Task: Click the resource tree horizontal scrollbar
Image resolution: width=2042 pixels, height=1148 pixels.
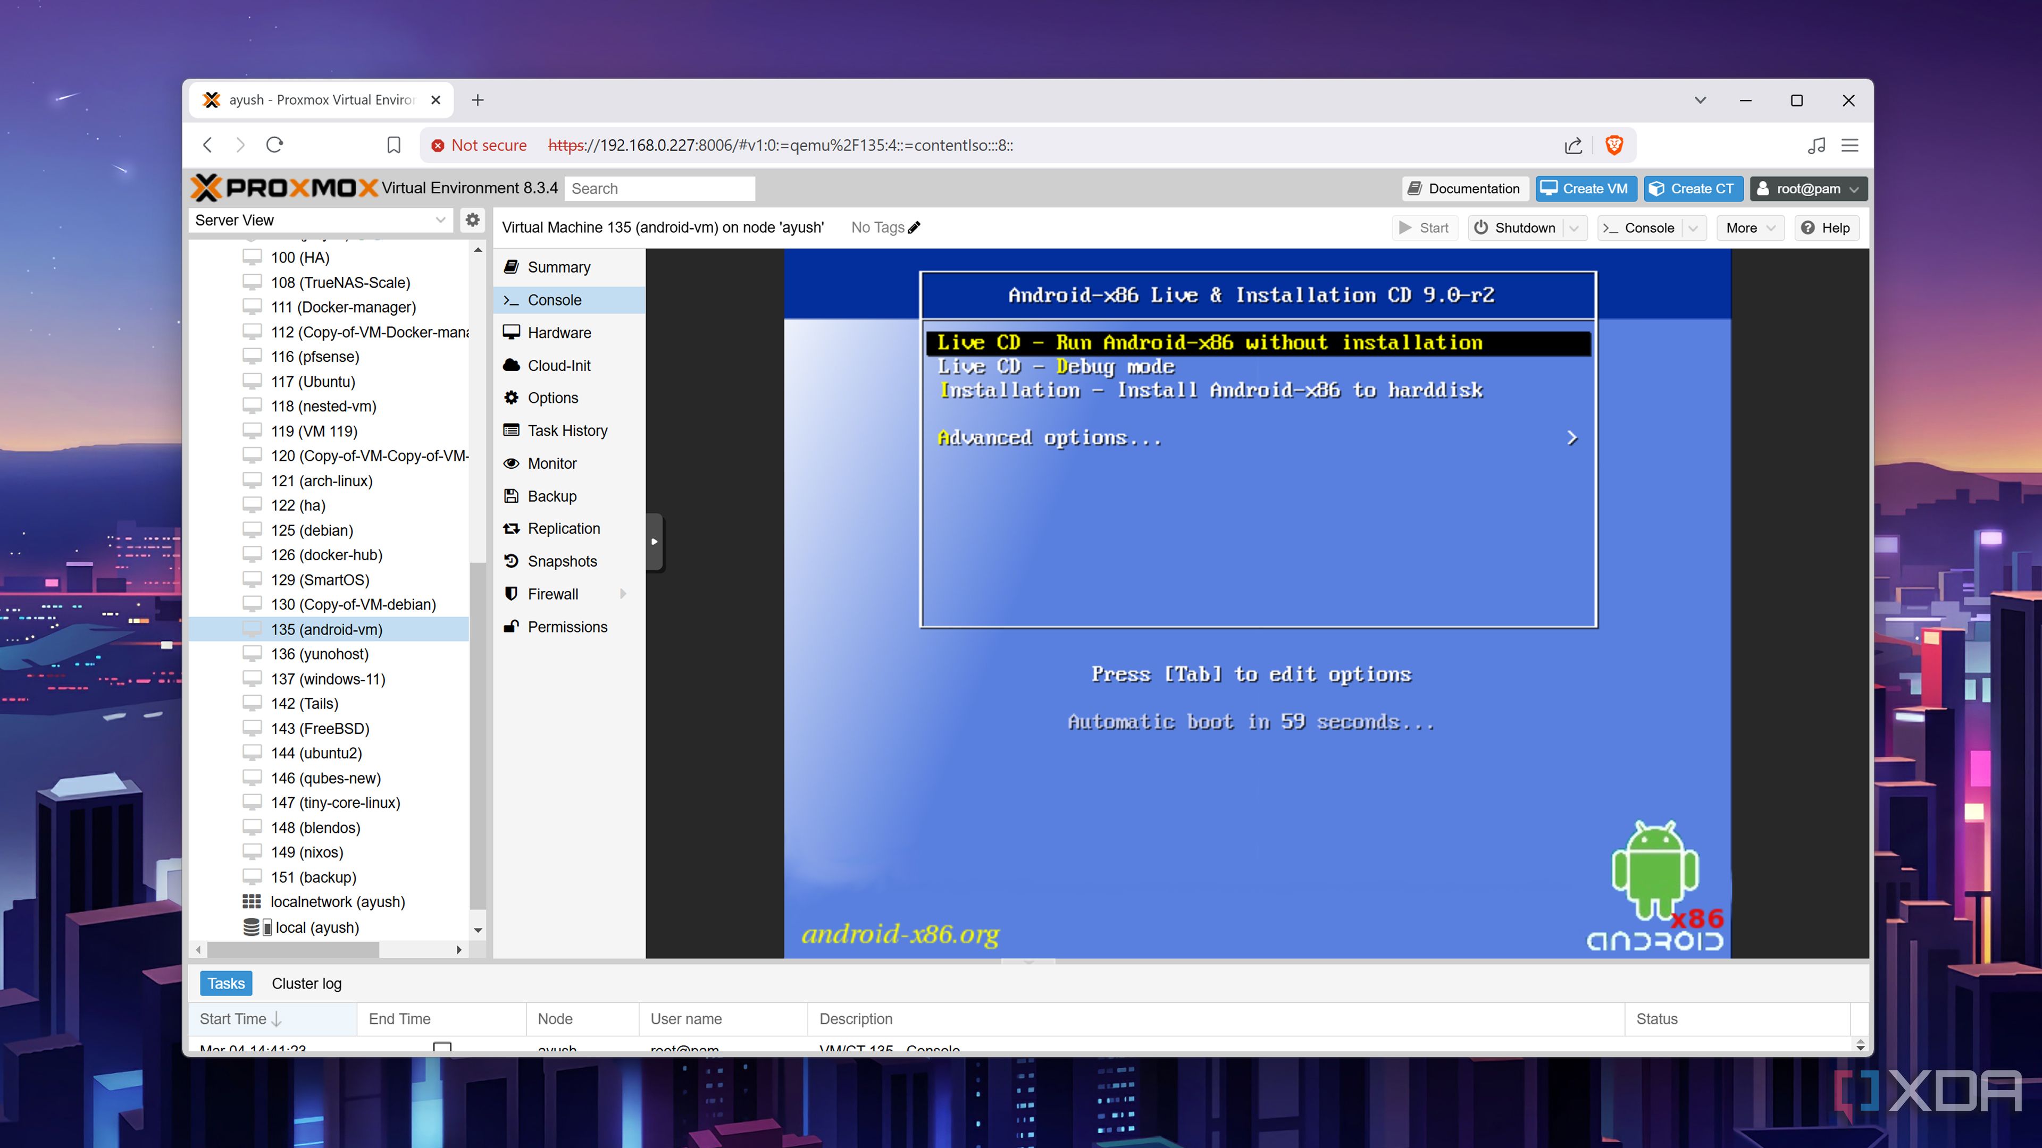Action: [x=294, y=949]
